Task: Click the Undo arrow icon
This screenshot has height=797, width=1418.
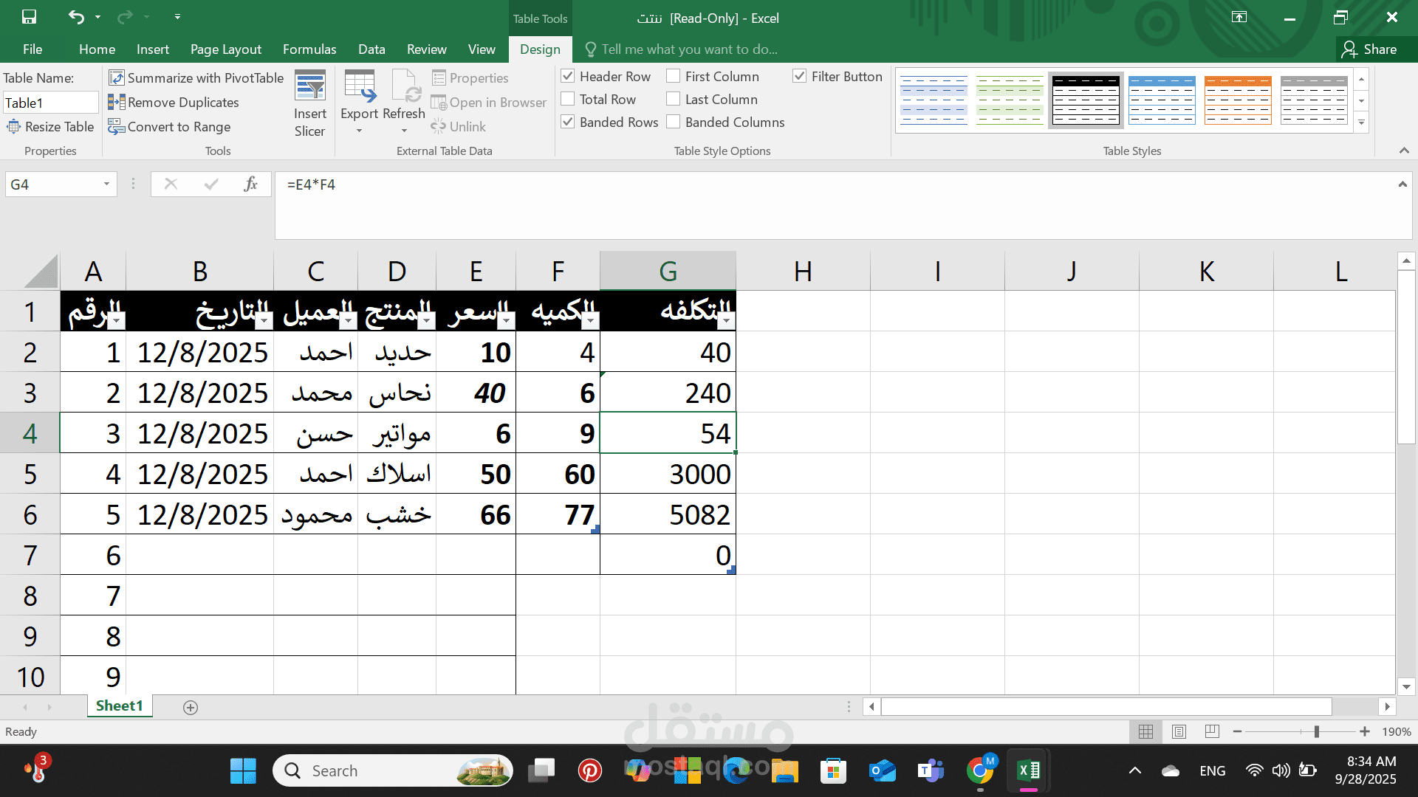Action: tap(76, 17)
